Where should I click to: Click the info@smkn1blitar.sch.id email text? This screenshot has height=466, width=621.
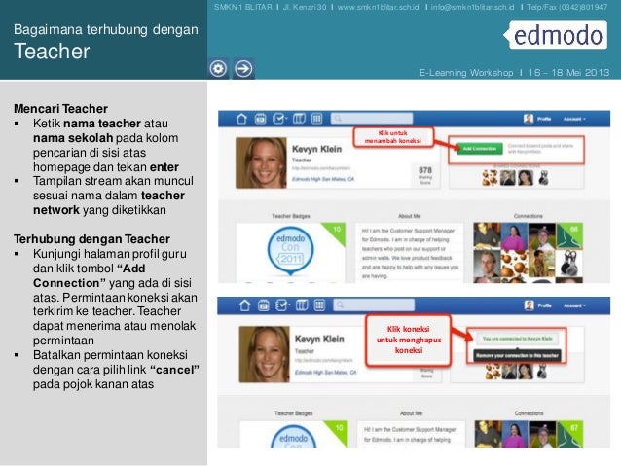tap(472, 7)
